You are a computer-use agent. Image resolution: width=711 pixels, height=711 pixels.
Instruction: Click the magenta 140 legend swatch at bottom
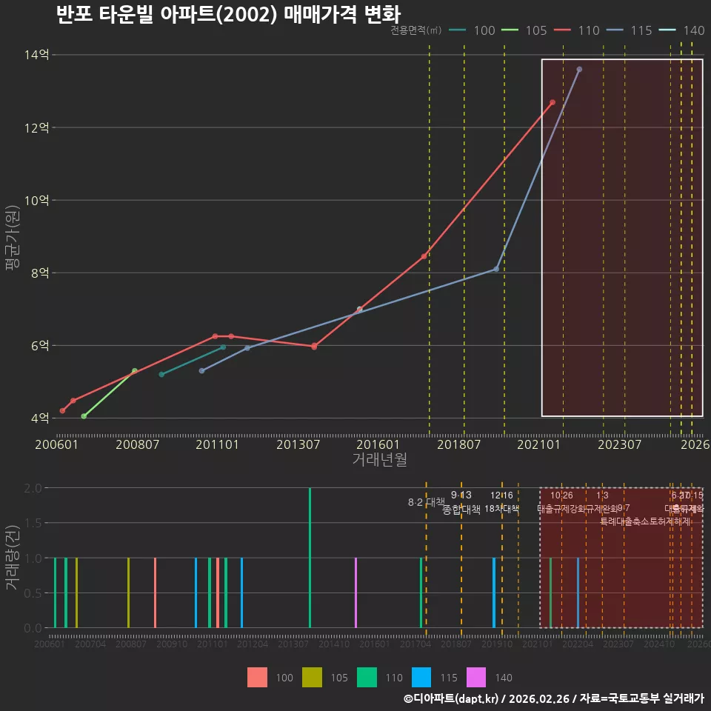(x=476, y=678)
